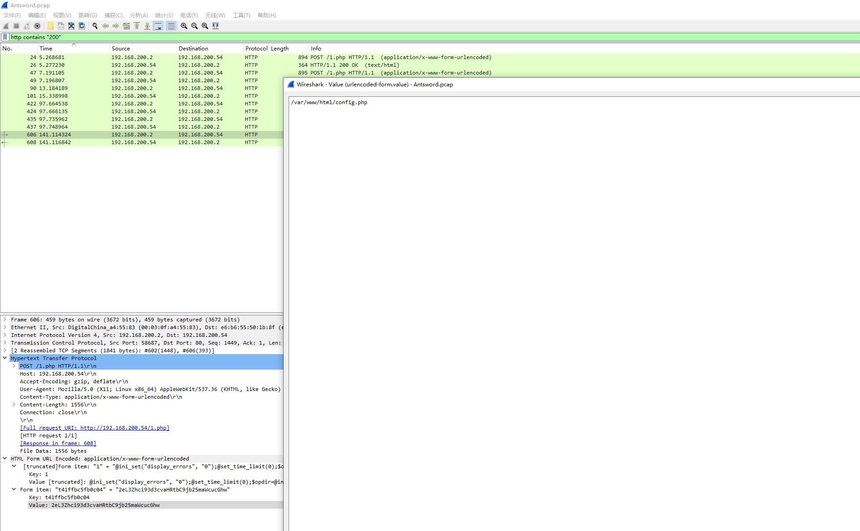The image size is (860, 531).
Task: Collapse HTML Form URL Encoded node
Action: [x=5, y=459]
